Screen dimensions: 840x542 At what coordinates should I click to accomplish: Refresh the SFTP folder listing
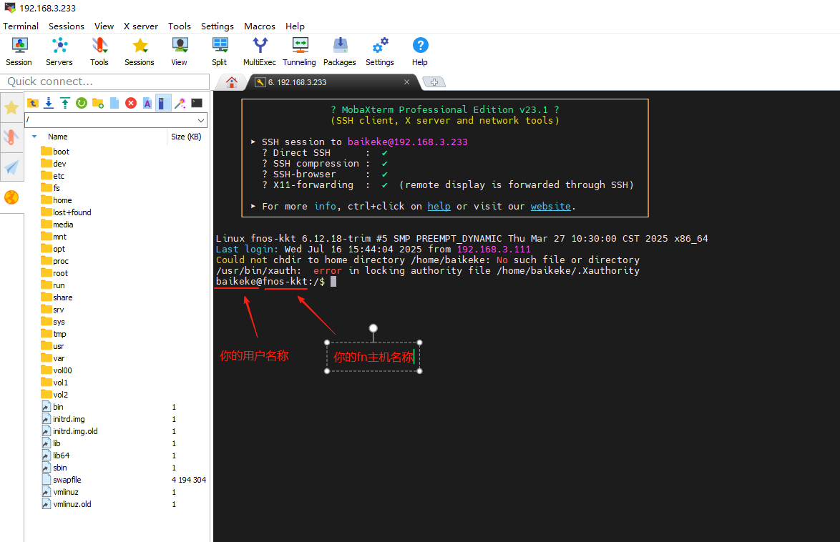coord(82,103)
